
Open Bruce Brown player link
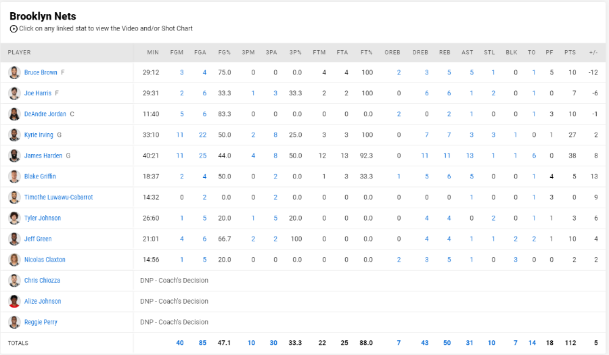pyautogui.click(x=41, y=72)
